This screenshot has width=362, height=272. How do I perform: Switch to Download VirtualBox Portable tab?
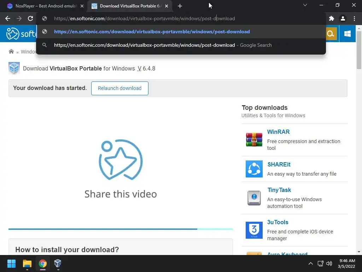click(130, 6)
